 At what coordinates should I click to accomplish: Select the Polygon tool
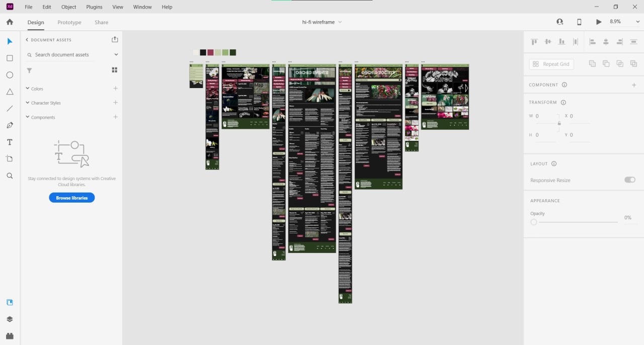[10, 92]
